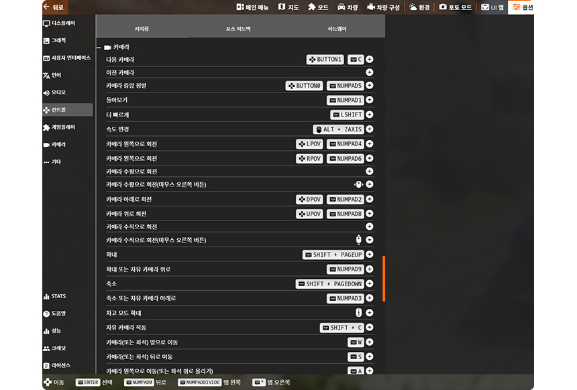
Task: Open 언어 language settings
Action: click(59, 75)
